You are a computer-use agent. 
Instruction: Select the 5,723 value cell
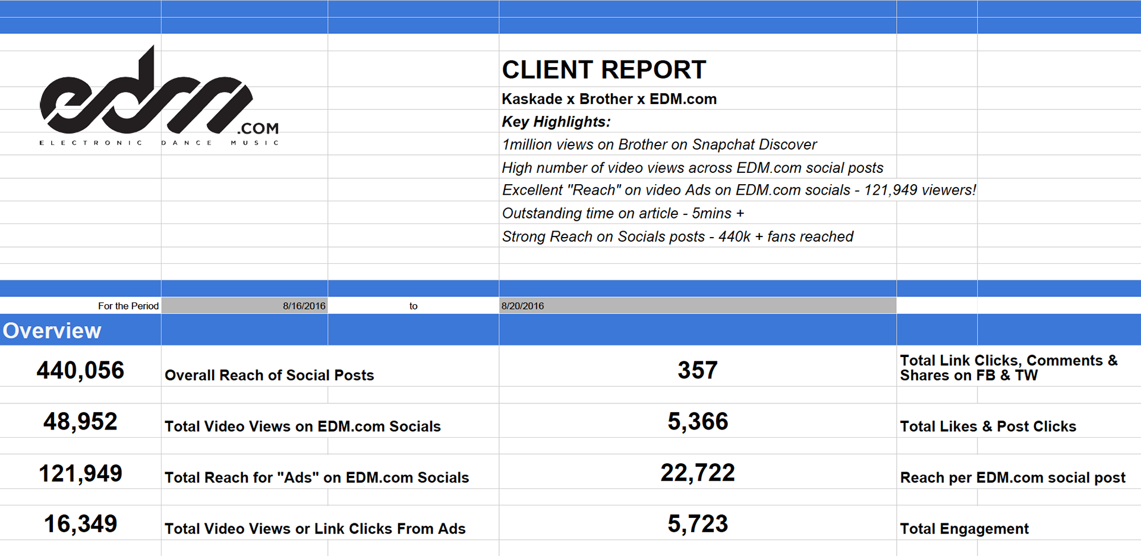[x=698, y=523]
